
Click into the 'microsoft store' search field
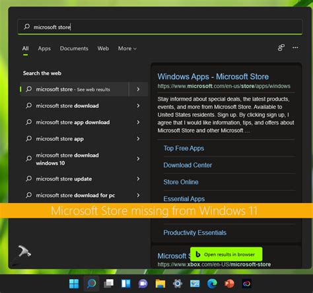pyautogui.click(x=160, y=27)
